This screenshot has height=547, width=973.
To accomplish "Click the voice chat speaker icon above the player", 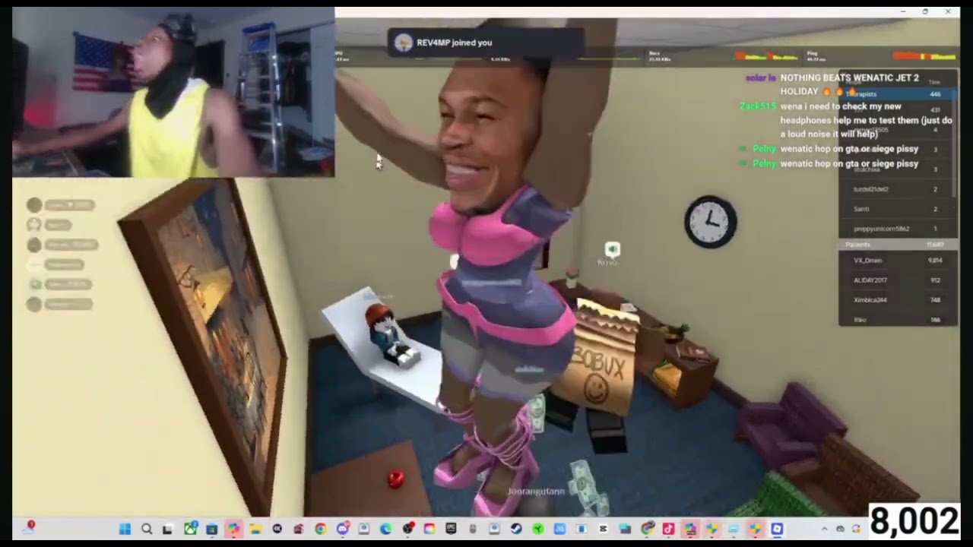I will (613, 249).
